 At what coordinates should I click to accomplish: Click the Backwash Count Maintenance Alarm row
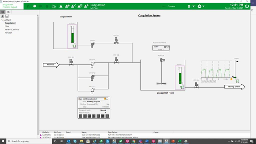pos(145,137)
